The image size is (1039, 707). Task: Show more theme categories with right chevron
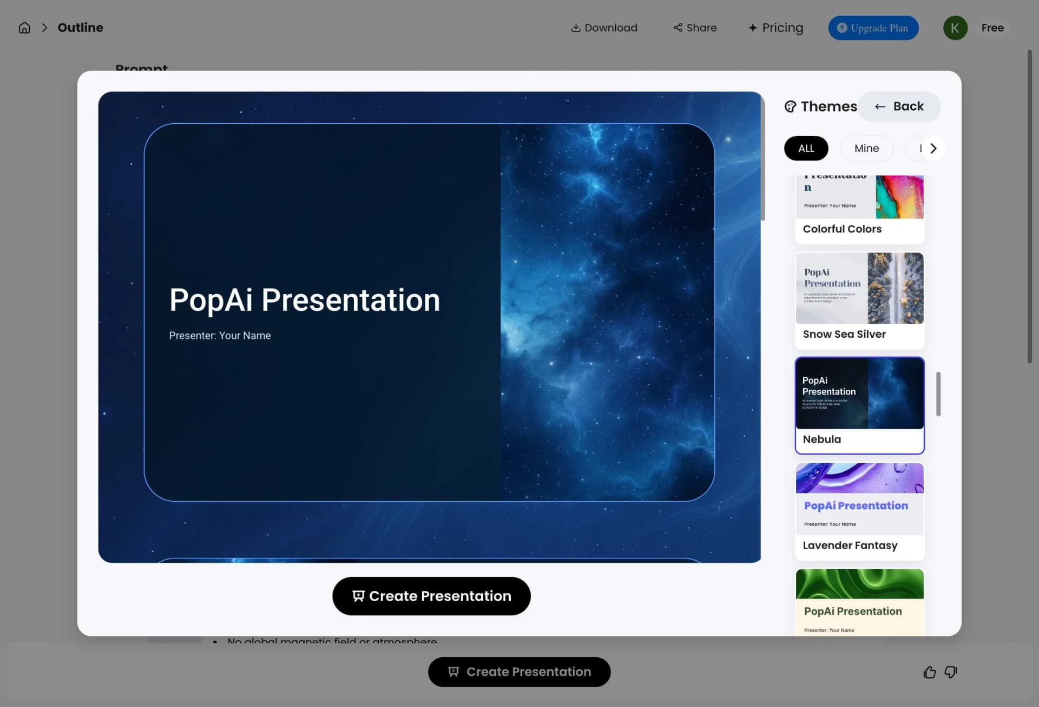tap(933, 148)
